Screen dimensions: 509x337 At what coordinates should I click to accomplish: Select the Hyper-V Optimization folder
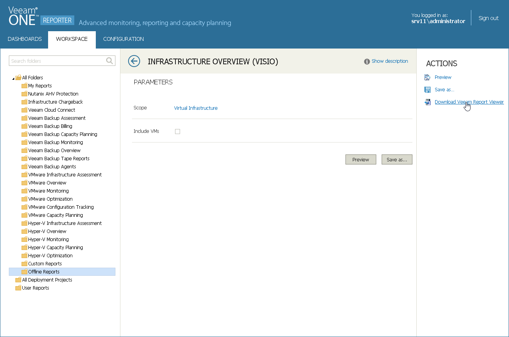click(50, 255)
